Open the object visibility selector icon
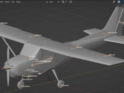 coord(114,2)
